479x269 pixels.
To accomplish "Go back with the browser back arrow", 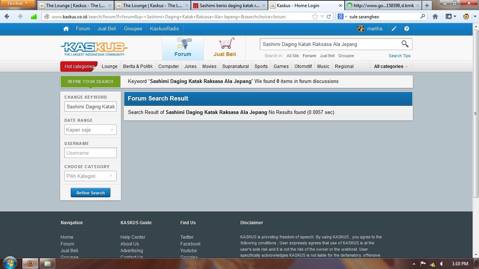I will click(7, 16).
